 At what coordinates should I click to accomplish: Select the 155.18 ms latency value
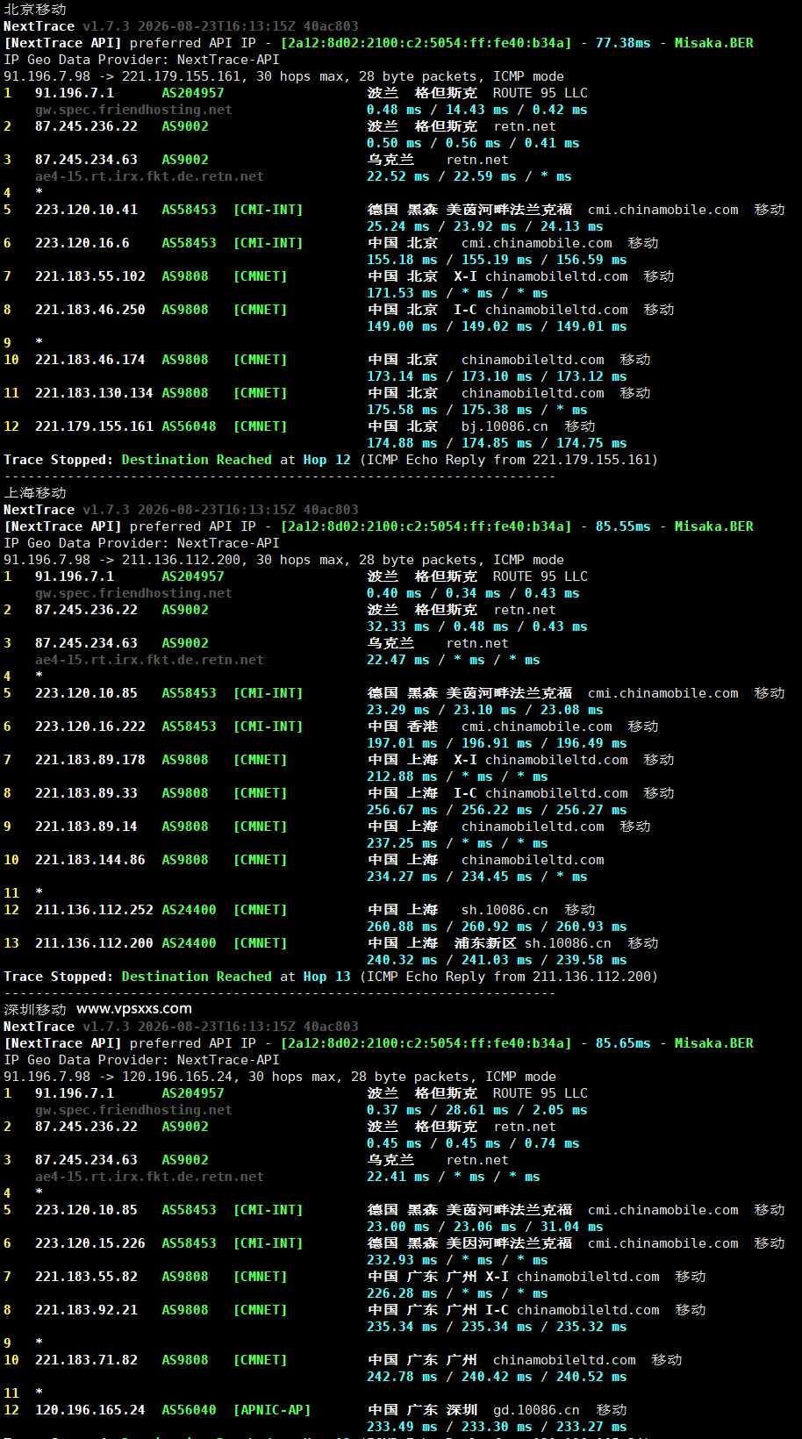[402, 259]
